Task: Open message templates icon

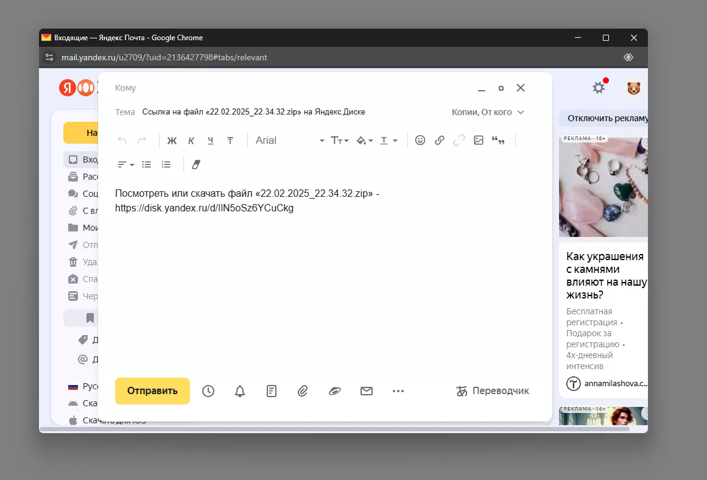Action: point(272,391)
